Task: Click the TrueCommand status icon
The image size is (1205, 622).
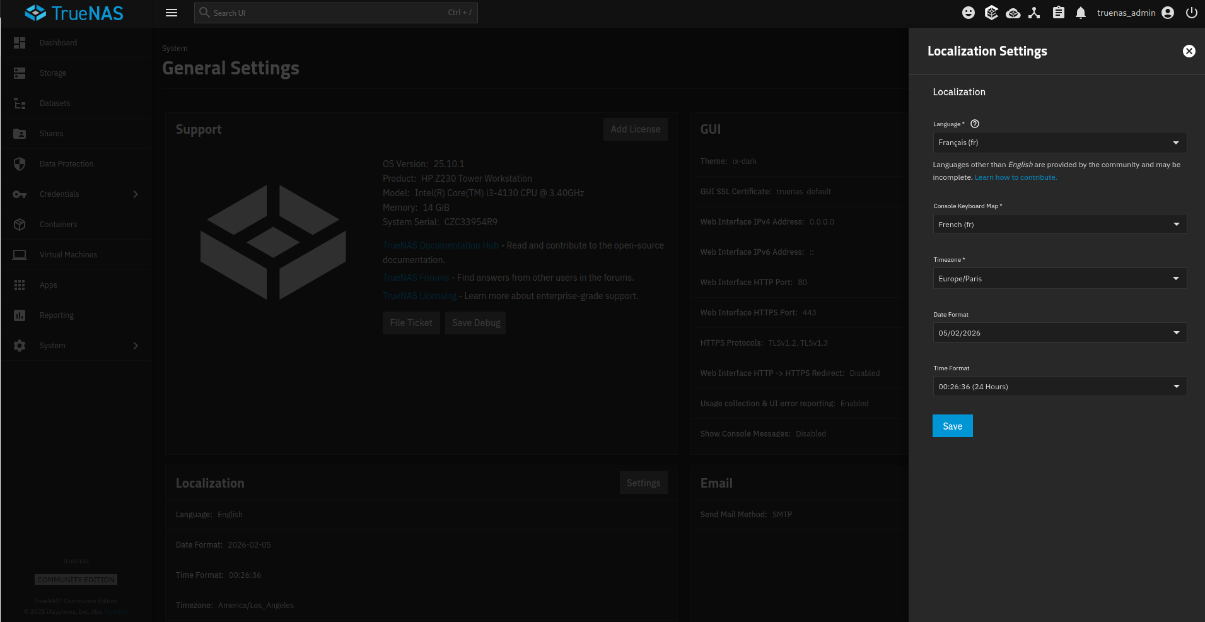Action: (x=991, y=13)
